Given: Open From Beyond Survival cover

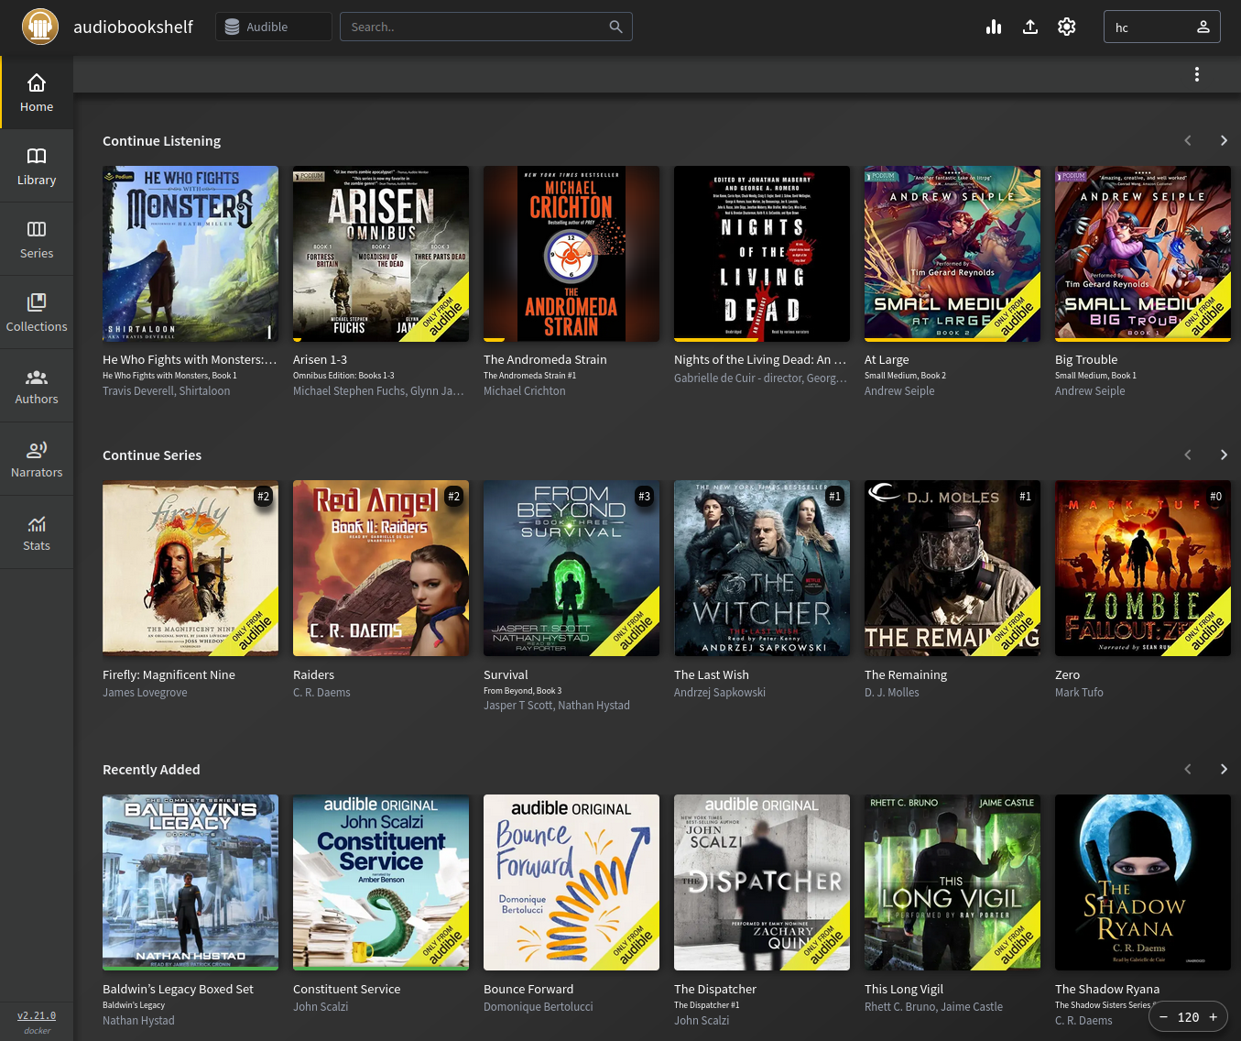Looking at the screenshot, I should [x=572, y=568].
